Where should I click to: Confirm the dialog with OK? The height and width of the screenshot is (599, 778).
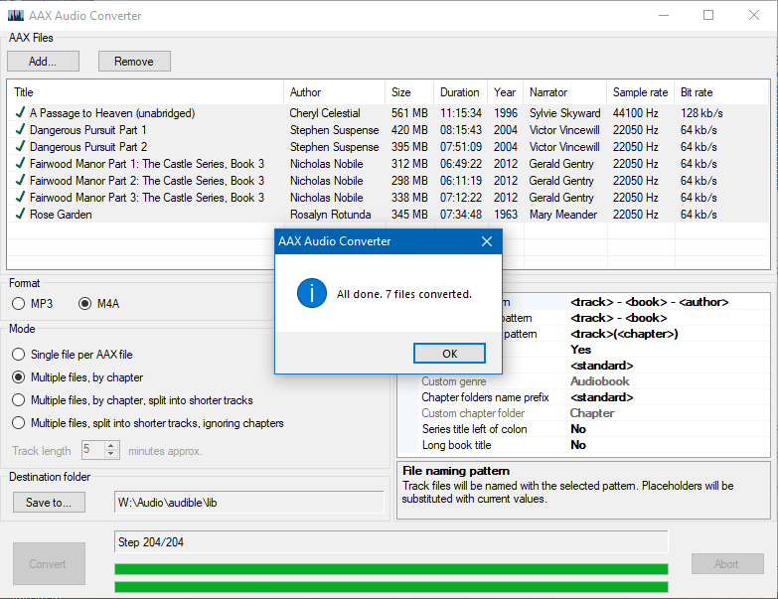[449, 354]
